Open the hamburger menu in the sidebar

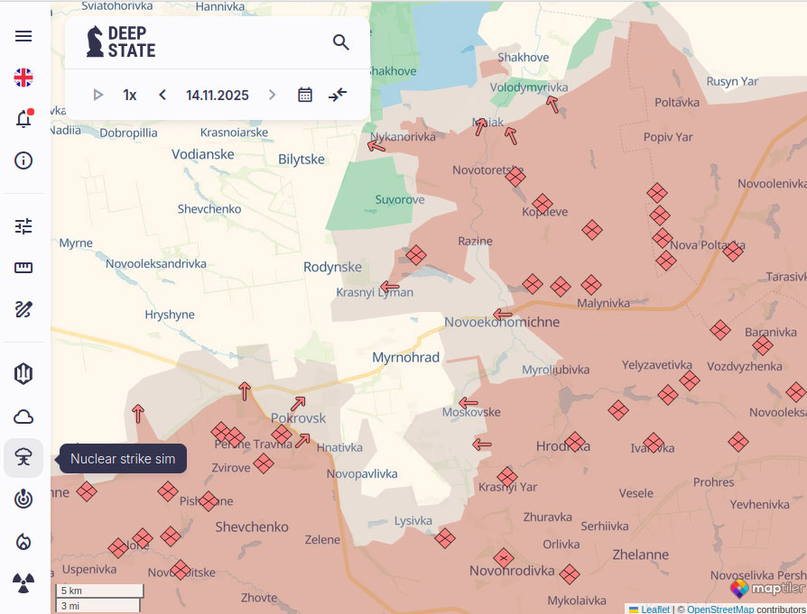pyautogui.click(x=23, y=36)
